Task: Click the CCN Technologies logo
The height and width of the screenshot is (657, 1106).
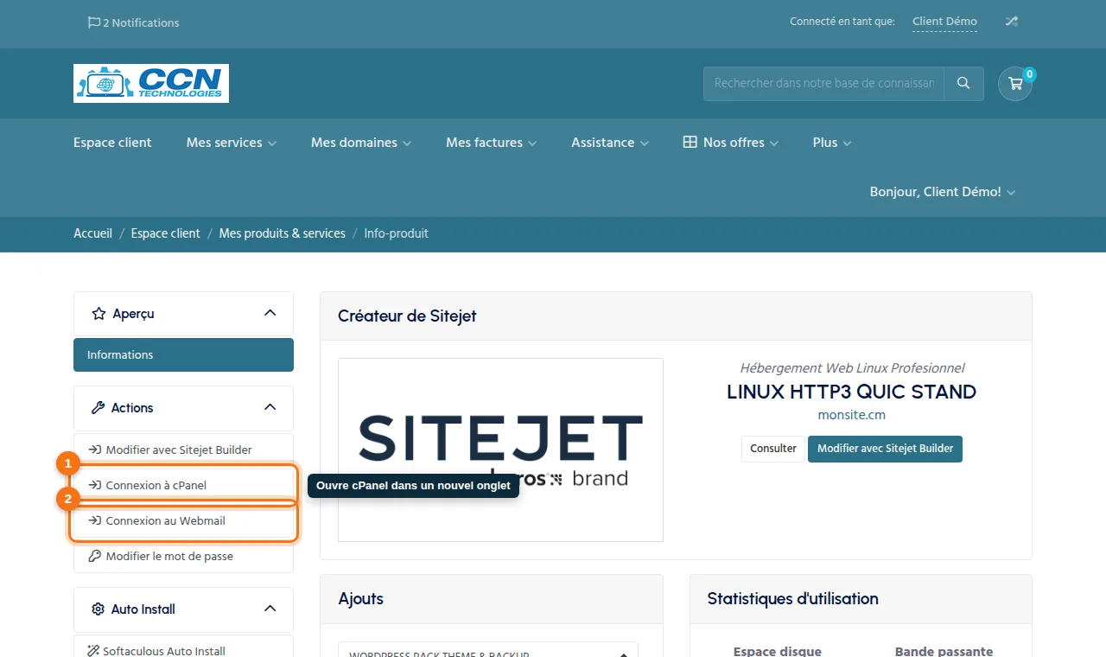Action: pyautogui.click(x=151, y=83)
